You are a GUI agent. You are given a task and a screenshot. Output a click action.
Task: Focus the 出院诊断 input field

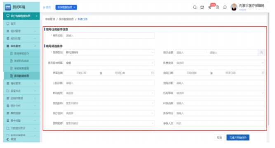[219, 83]
